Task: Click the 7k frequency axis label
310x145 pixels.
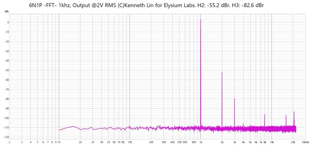Action: [261, 142]
